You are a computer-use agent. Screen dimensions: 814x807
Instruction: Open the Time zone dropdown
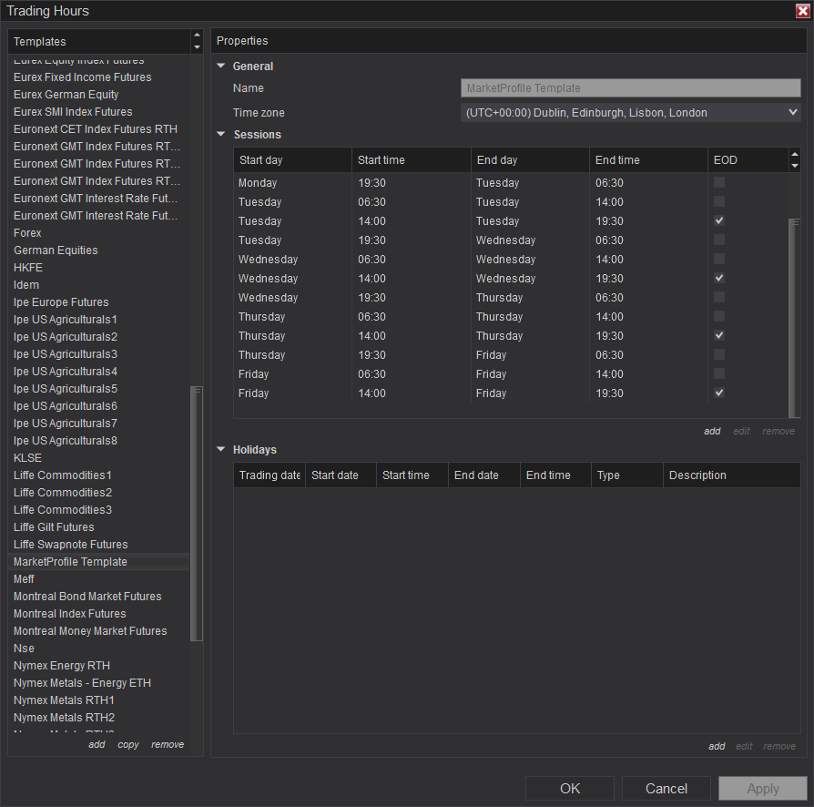tap(630, 113)
